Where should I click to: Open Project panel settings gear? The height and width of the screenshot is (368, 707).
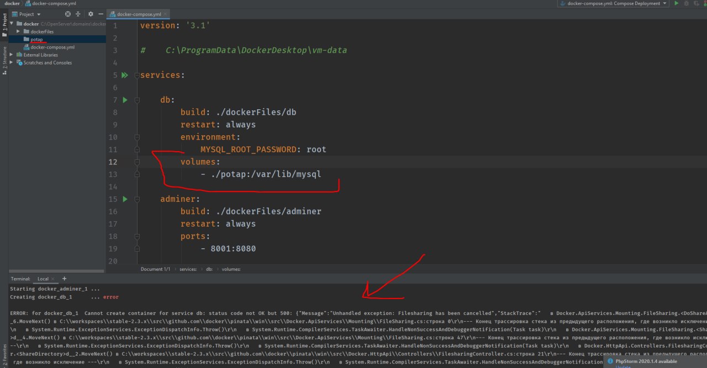point(91,14)
